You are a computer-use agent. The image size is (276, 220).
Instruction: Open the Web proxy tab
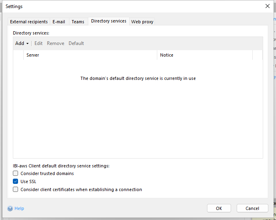click(142, 22)
